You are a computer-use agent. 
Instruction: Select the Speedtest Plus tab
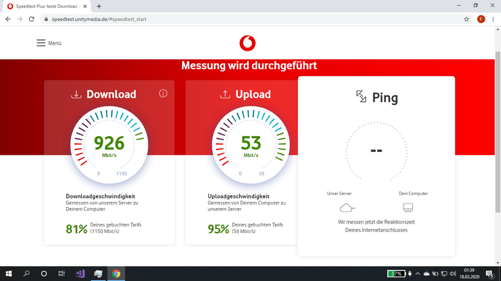pos(47,6)
